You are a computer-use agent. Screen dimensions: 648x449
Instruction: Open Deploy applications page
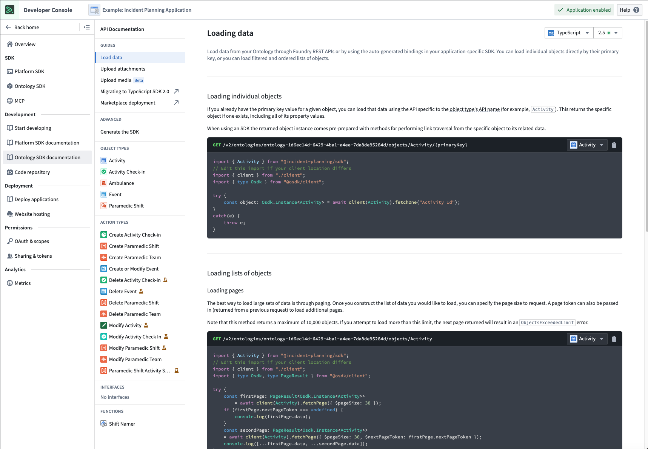pyautogui.click(x=47, y=199)
